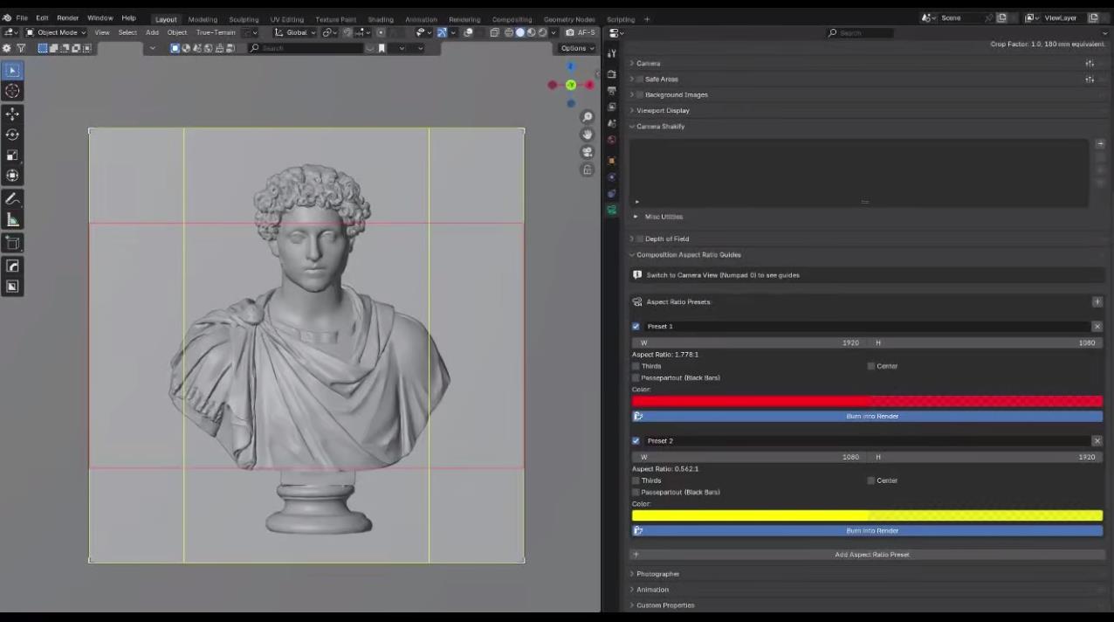Enable Passepartout (Black Bars) for Preset 1
The width and height of the screenshot is (1114, 622).
click(x=636, y=377)
